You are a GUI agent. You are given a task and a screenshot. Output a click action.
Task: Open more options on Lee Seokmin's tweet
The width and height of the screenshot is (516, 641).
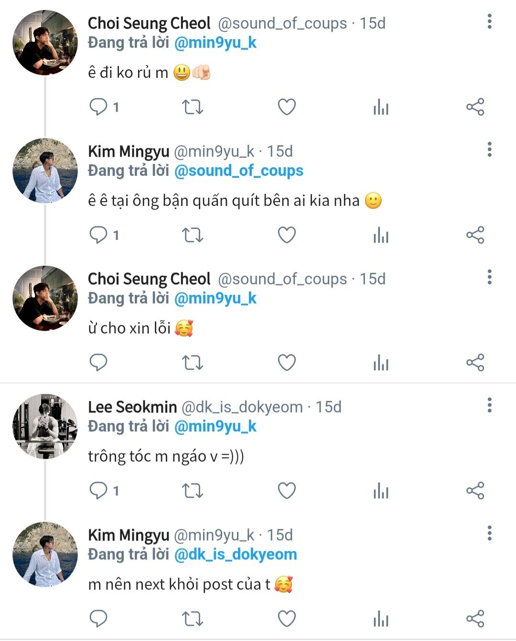[x=489, y=405]
